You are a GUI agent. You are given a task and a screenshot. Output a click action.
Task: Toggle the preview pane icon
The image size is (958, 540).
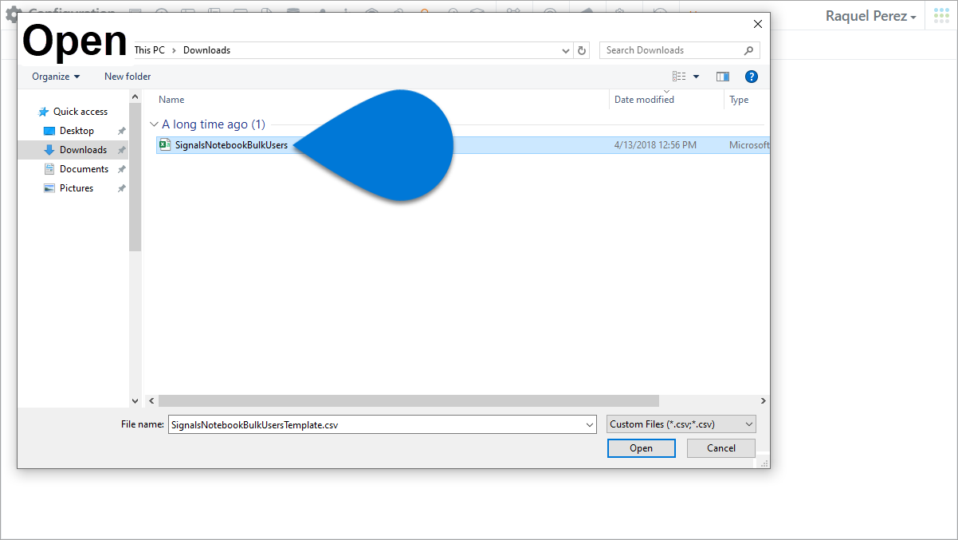pyautogui.click(x=723, y=77)
